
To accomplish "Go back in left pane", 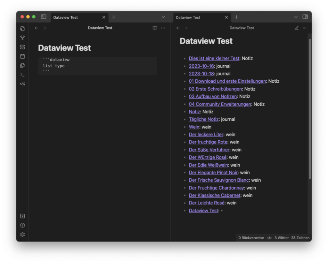I will click(37, 28).
